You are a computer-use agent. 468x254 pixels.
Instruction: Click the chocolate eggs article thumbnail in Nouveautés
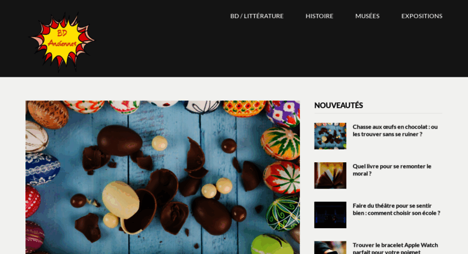330,136
